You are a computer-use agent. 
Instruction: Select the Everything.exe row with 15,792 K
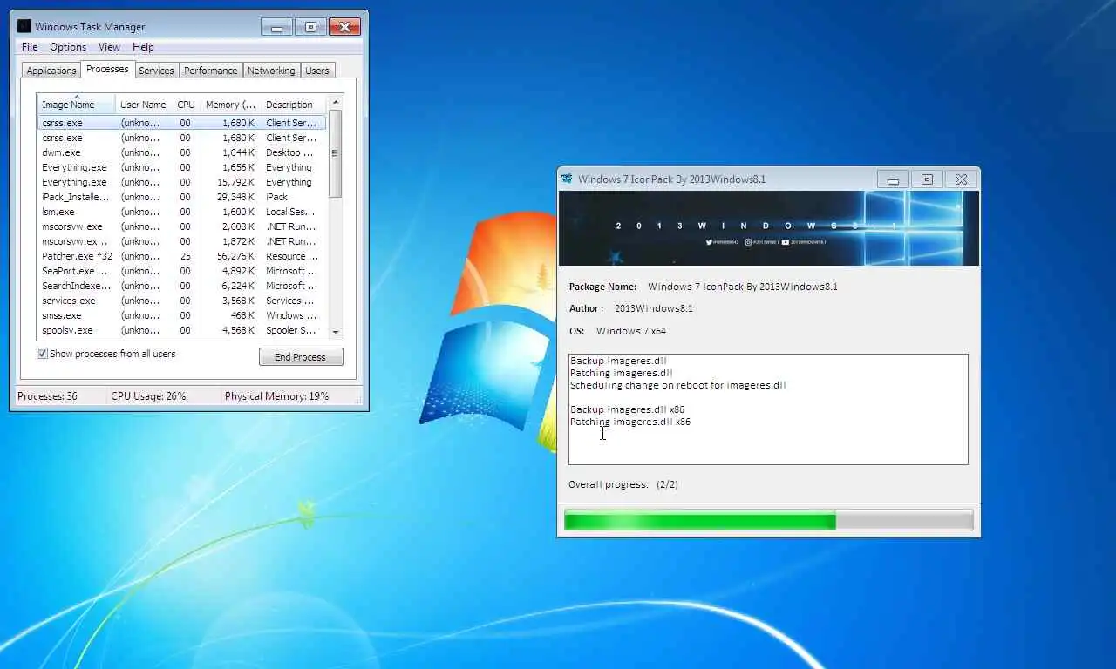182,182
